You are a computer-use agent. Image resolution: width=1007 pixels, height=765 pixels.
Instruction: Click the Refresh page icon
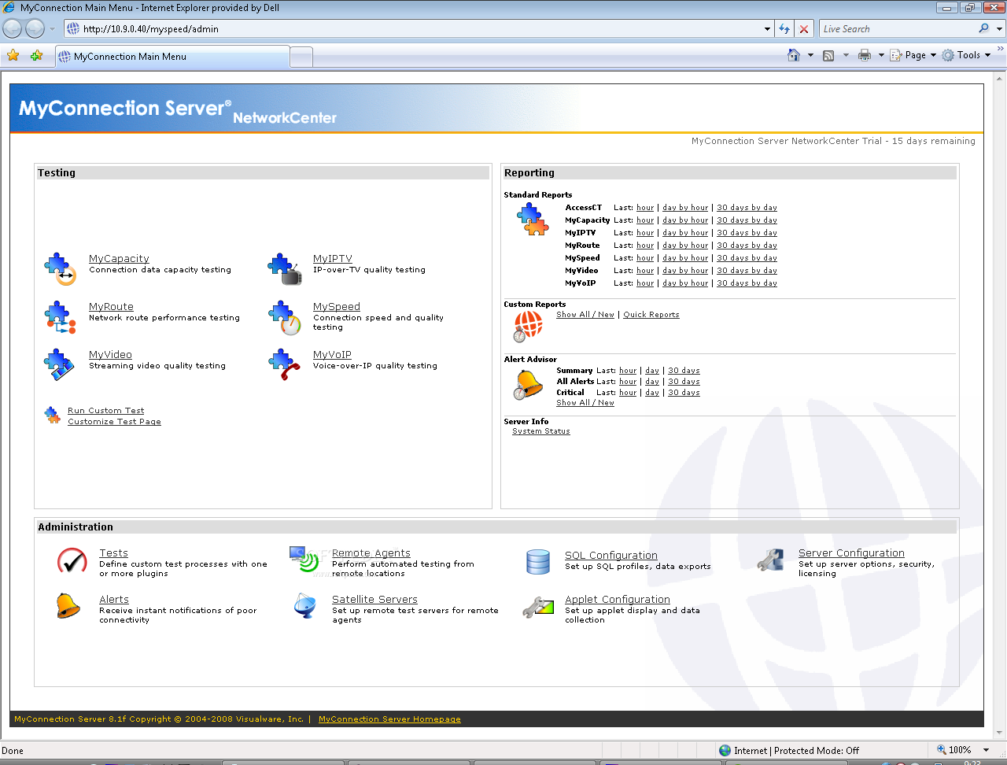[784, 29]
